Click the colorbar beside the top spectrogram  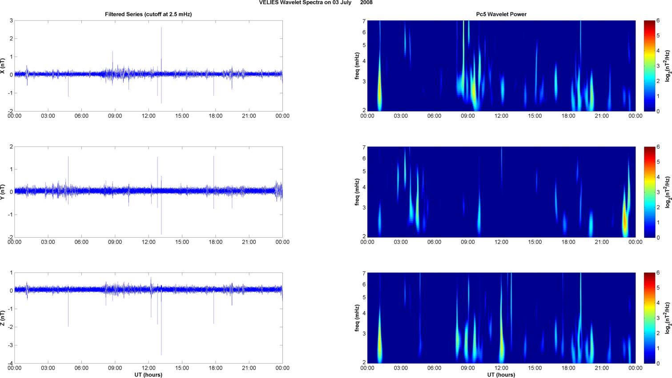[x=649, y=66]
